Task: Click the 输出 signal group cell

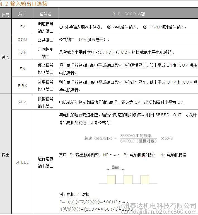Action: tap(6, 155)
